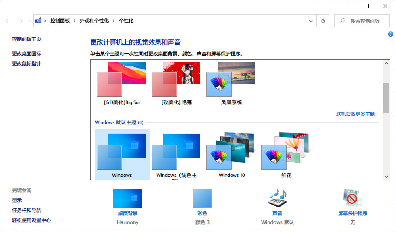The image size is (395, 232).
Task: Click the refresh button in address bar
Action: [x=323, y=21]
